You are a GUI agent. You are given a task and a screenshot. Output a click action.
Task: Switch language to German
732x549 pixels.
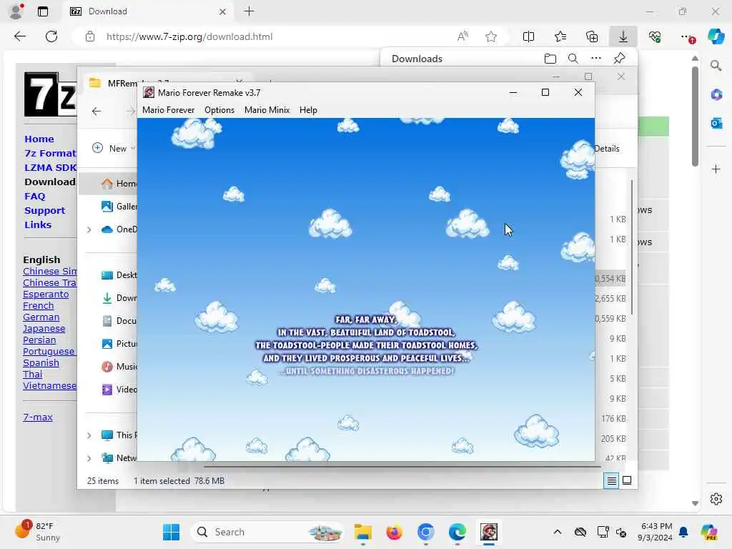tap(41, 317)
